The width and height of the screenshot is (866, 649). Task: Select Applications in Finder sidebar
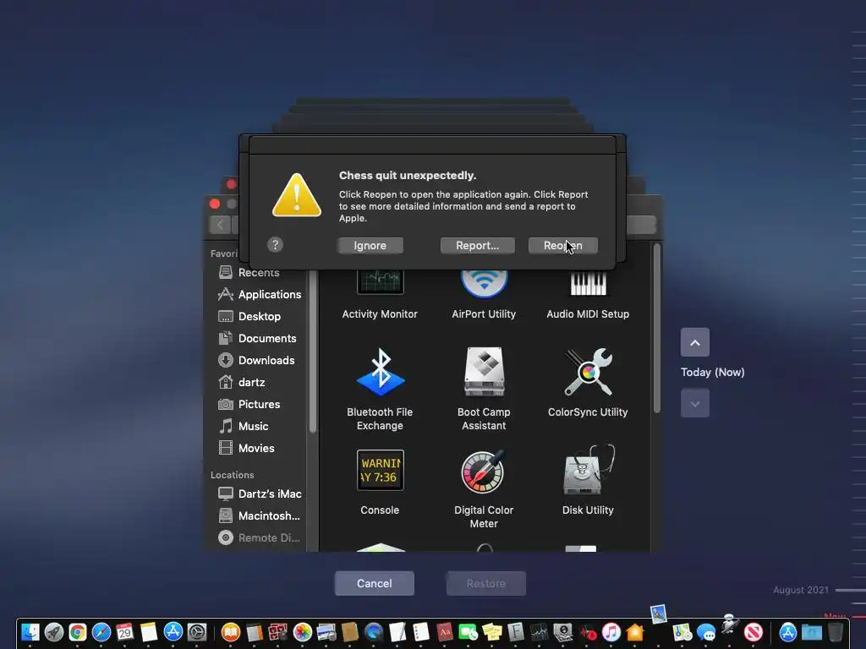click(260, 295)
